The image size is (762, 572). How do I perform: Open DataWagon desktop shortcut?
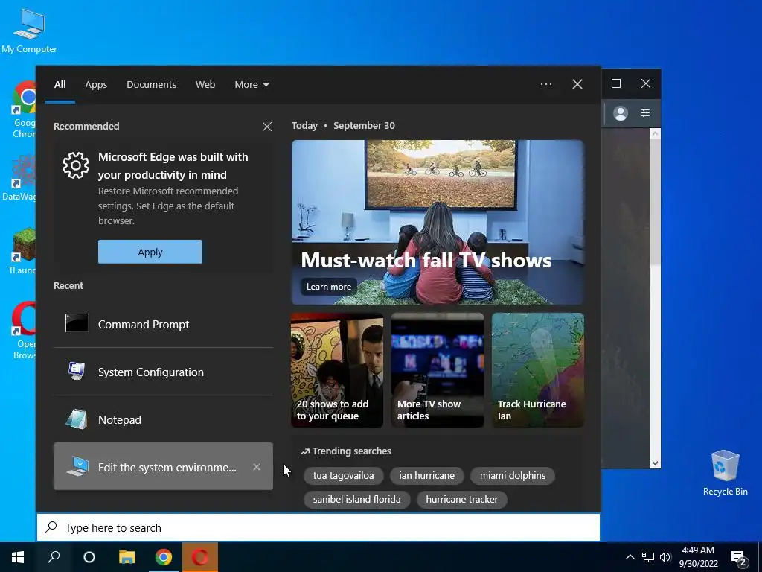19,177
